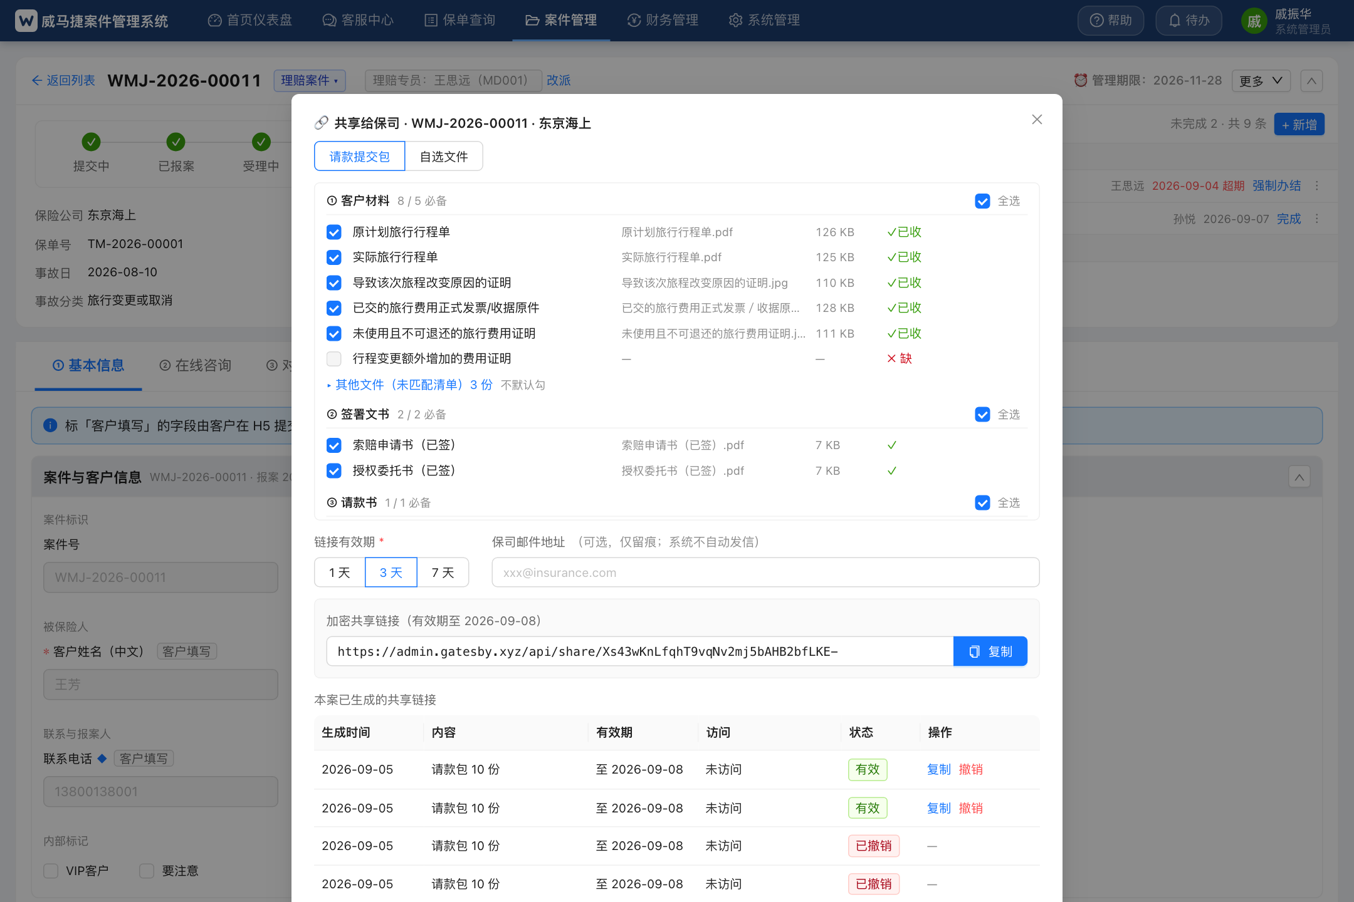
Task: Open 首页仪表盘 in top navigation
Action: pos(250,21)
